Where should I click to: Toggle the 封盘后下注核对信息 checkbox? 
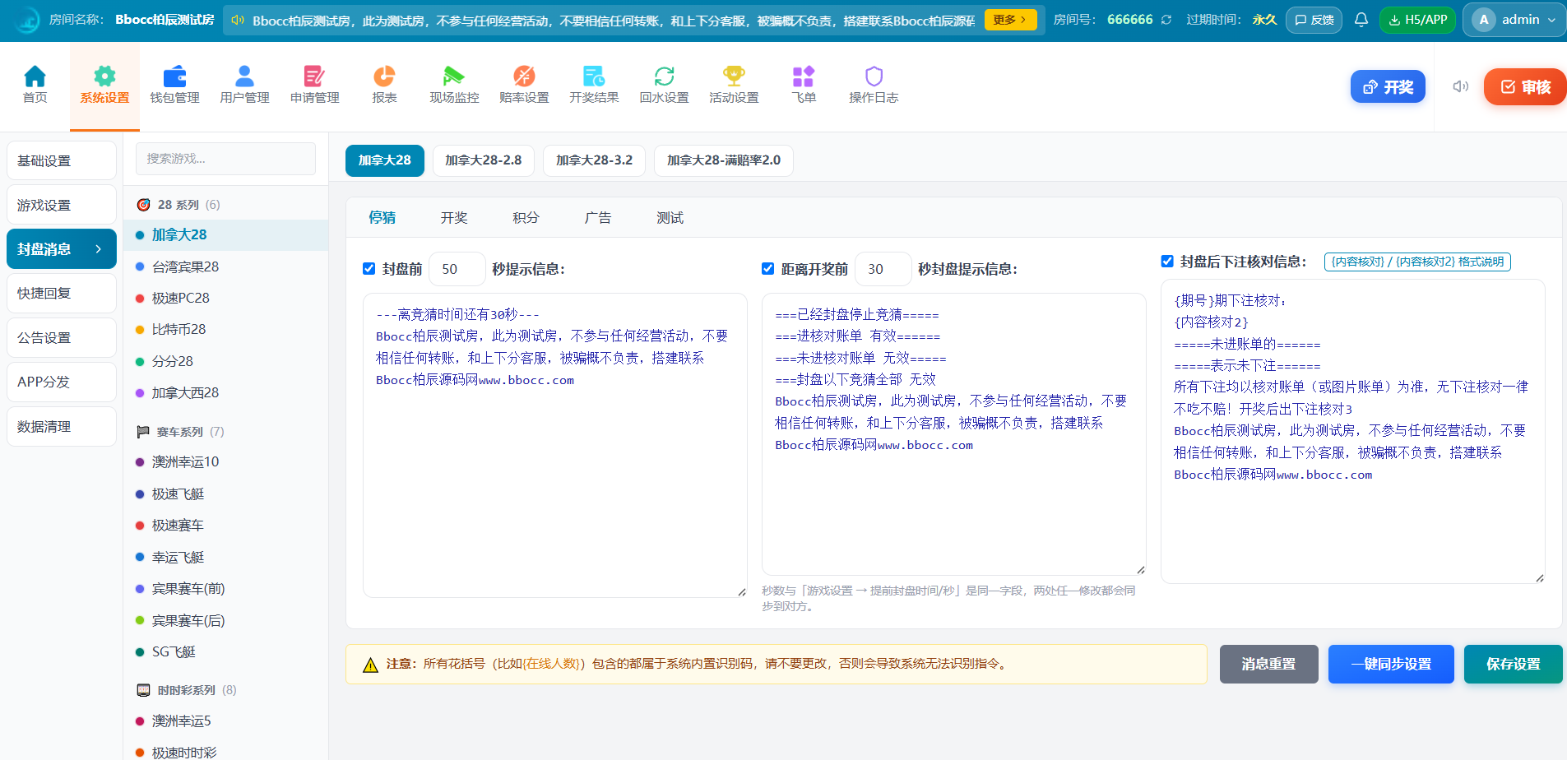pyautogui.click(x=1167, y=262)
